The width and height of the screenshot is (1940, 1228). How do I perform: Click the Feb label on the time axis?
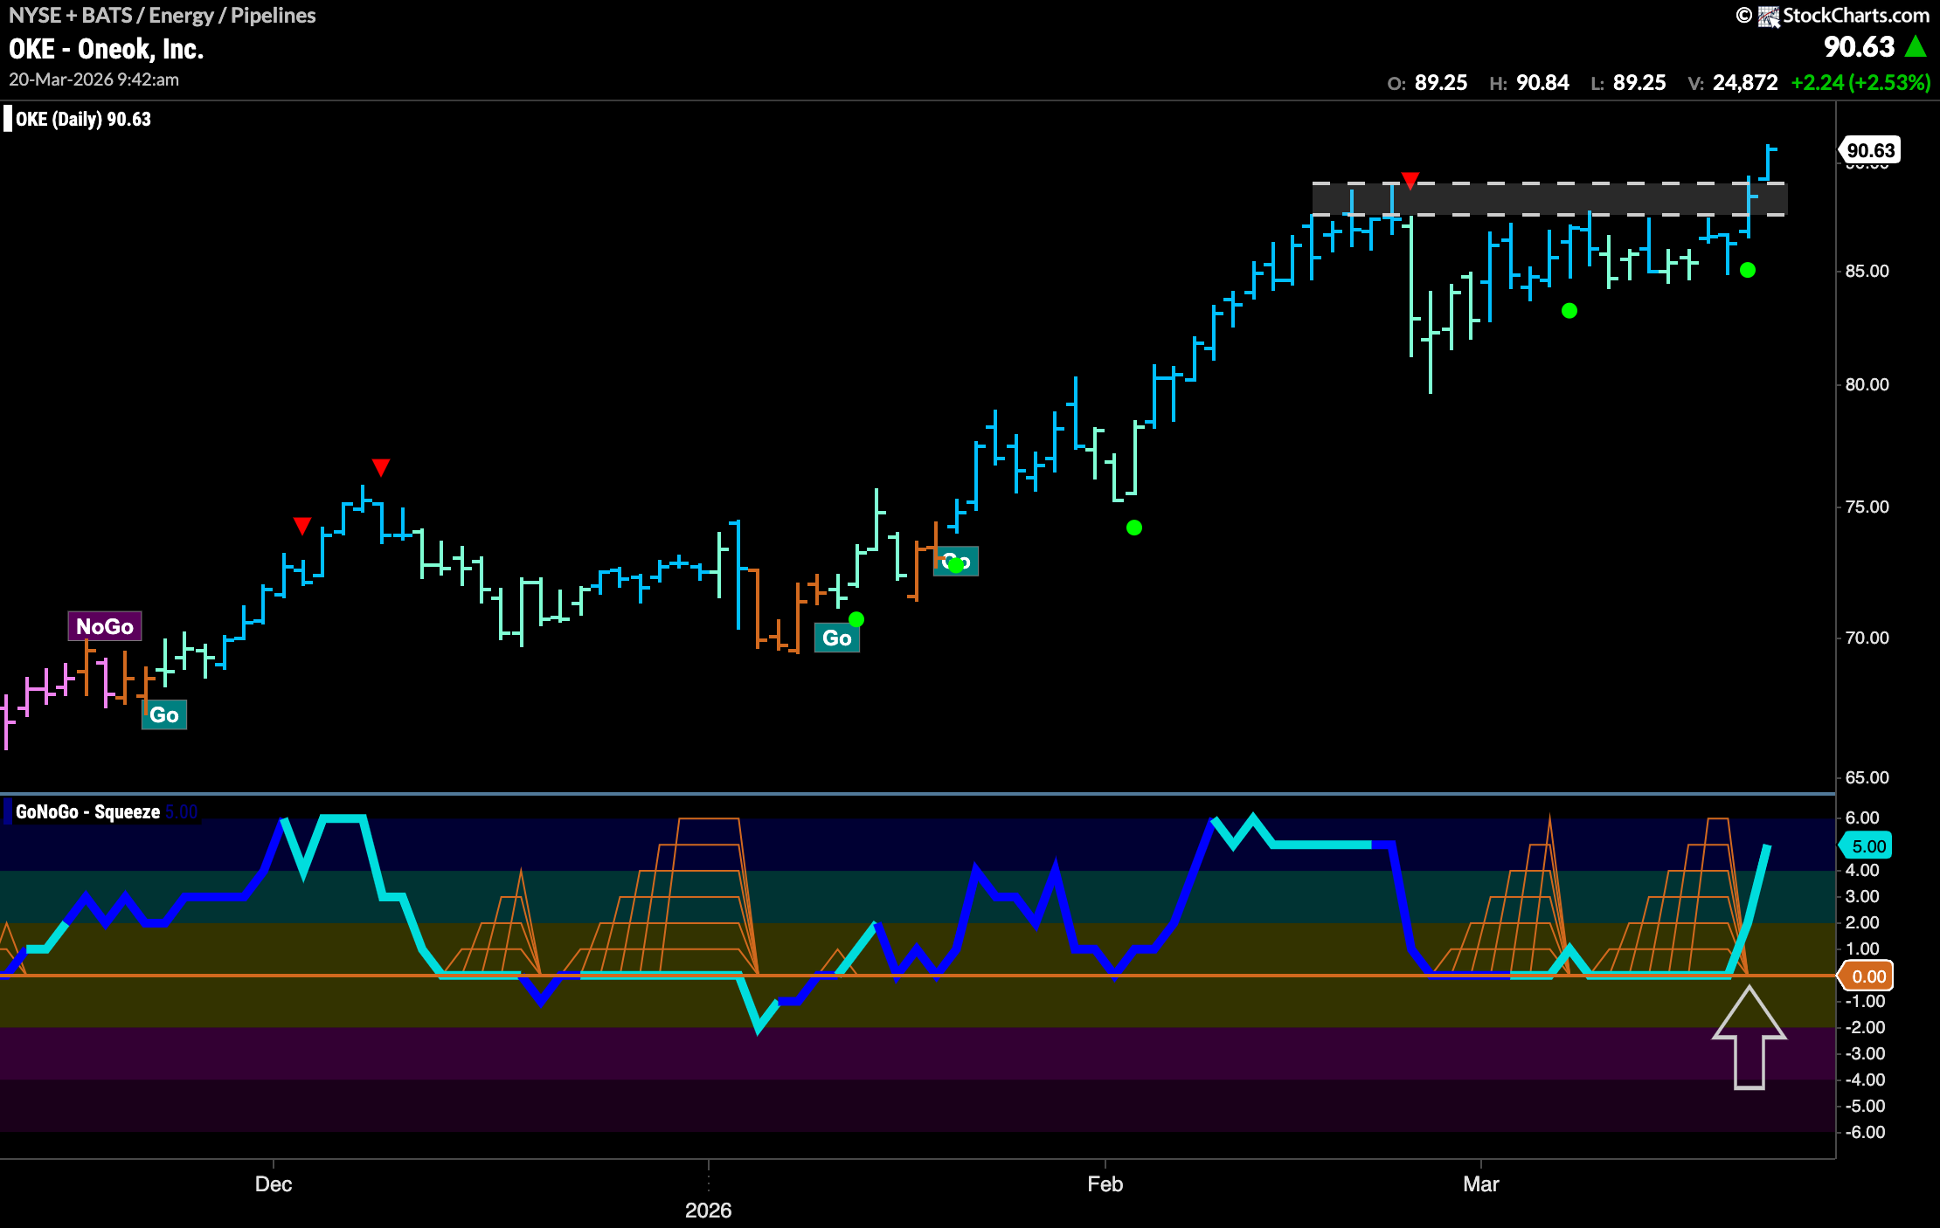click(x=1105, y=1184)
